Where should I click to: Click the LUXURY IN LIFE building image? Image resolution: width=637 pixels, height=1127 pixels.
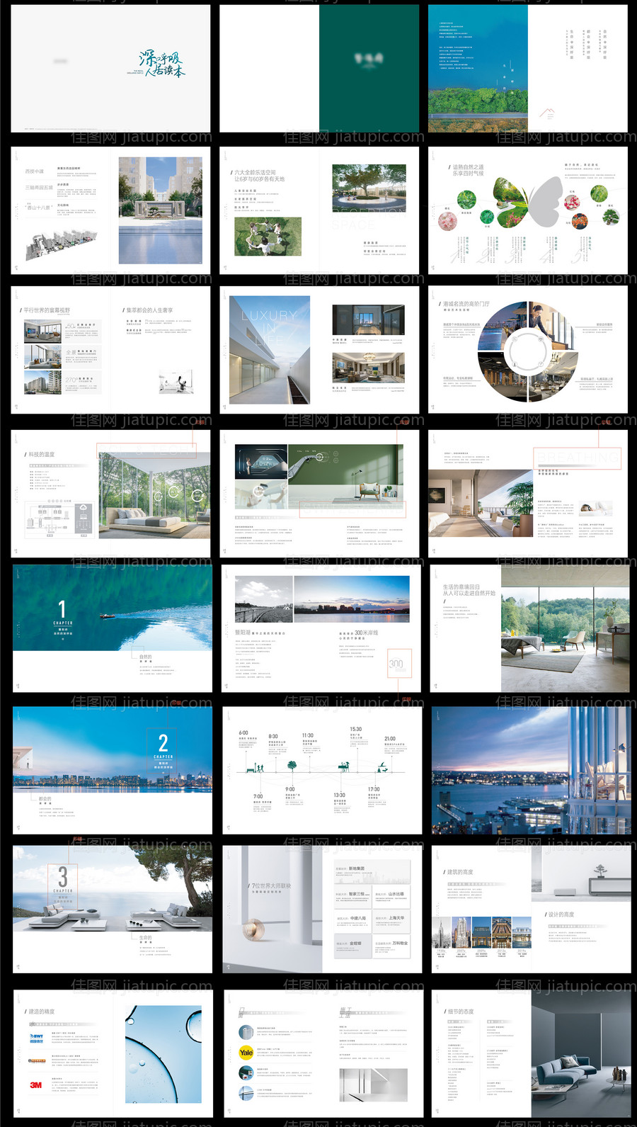[x=270, y=350]
